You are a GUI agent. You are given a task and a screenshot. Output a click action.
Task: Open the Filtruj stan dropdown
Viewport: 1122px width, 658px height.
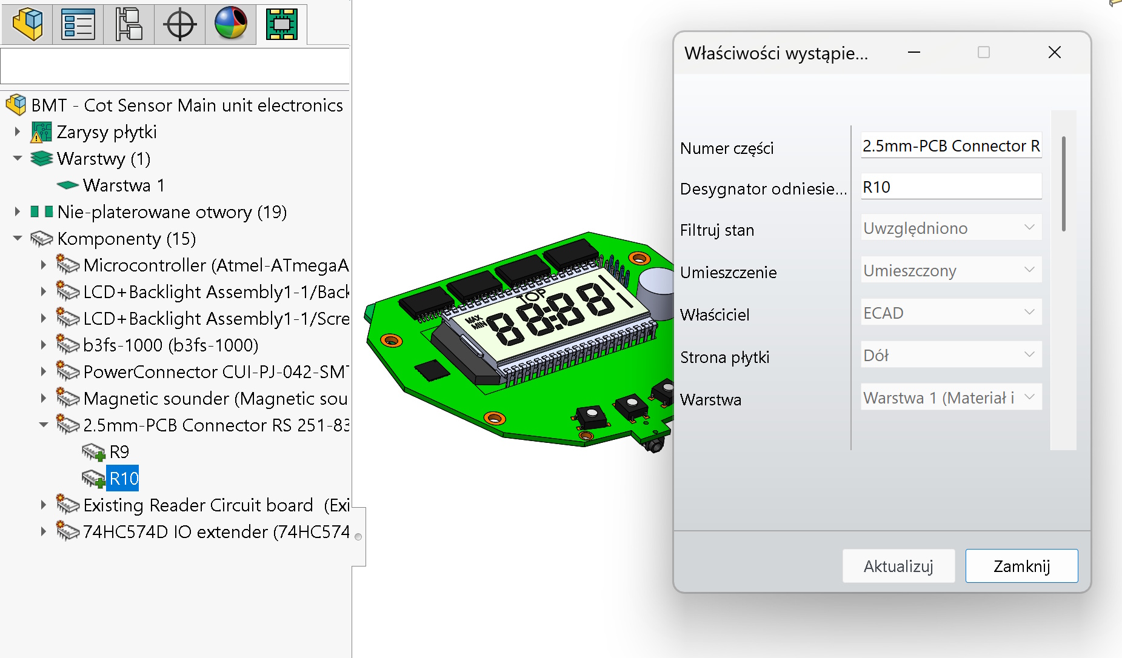[950, 228]
